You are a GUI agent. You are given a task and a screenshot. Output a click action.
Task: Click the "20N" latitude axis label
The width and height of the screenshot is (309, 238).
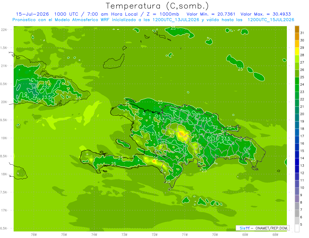(x=4, y=102)
